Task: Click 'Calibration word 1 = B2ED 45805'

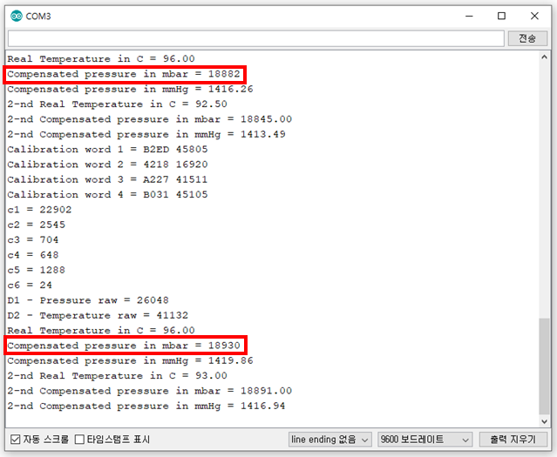Action: 107,150
